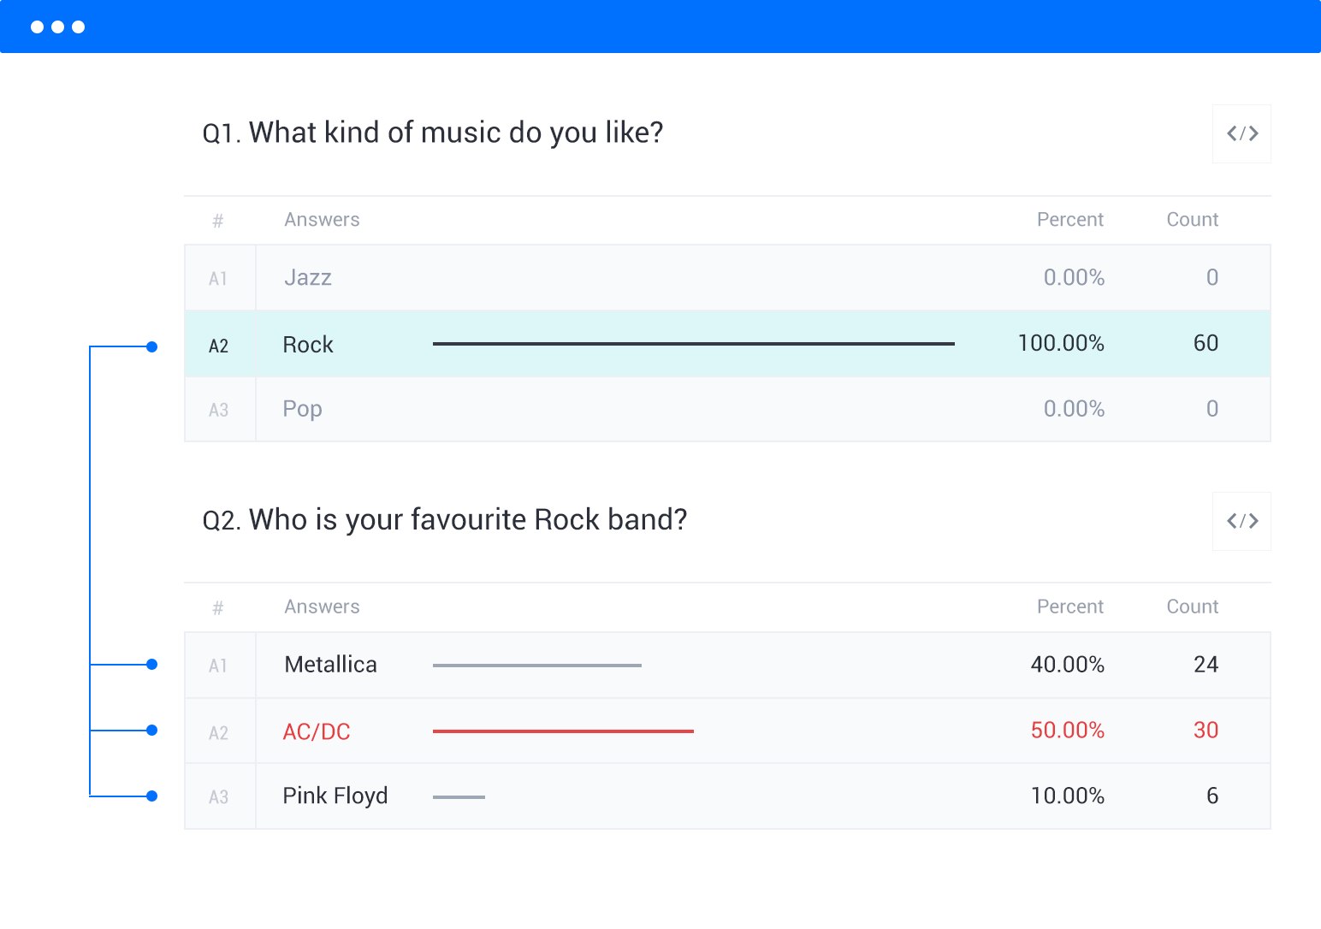Sort by the Count column header in Q1
The height and width of the screenshot is (929, 1321).
tap(1192, 219)
